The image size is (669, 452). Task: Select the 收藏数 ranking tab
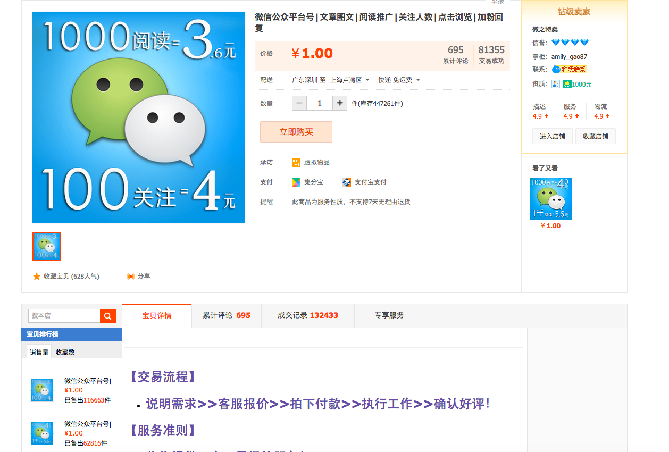coord(65,352)
